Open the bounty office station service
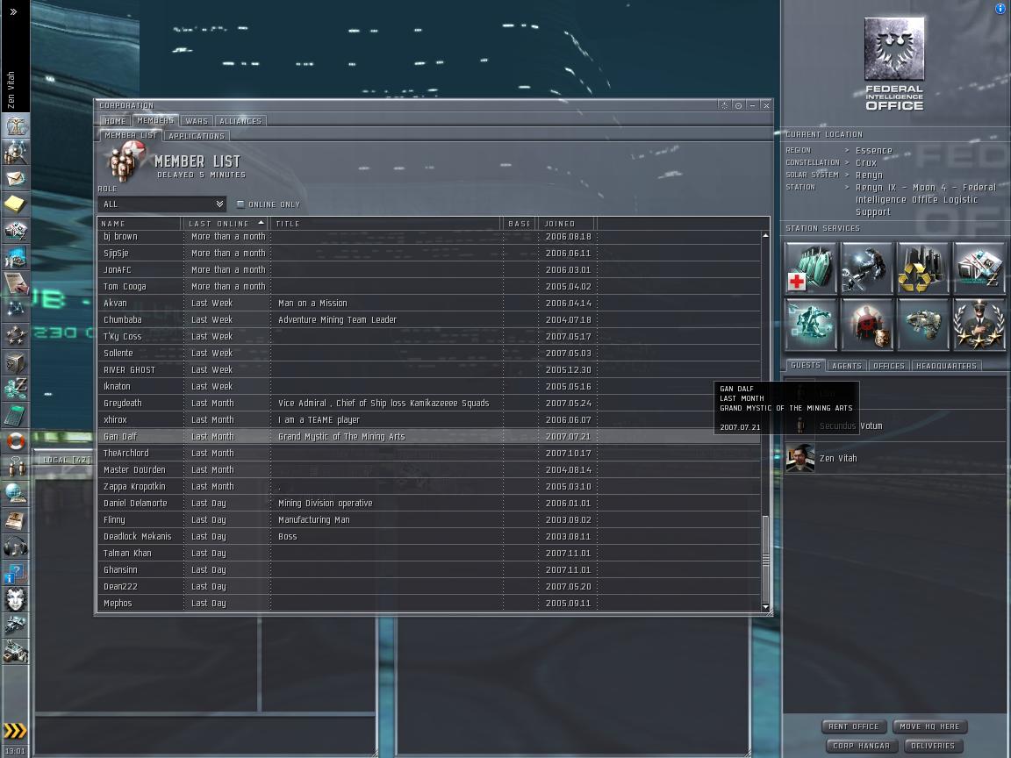 pos(866,325)
